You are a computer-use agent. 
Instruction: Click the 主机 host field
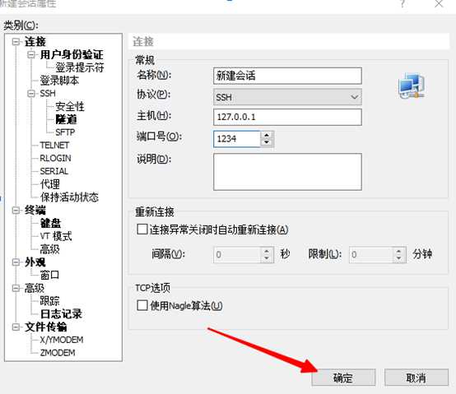(287, 117)
